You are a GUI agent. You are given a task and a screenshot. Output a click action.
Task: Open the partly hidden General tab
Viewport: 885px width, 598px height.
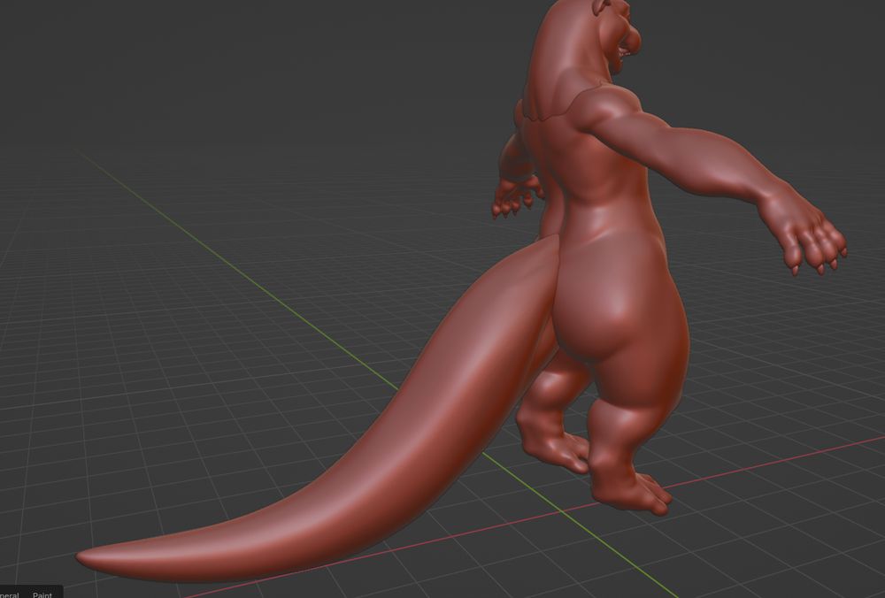pyautogui.click(x=10, y=594)
